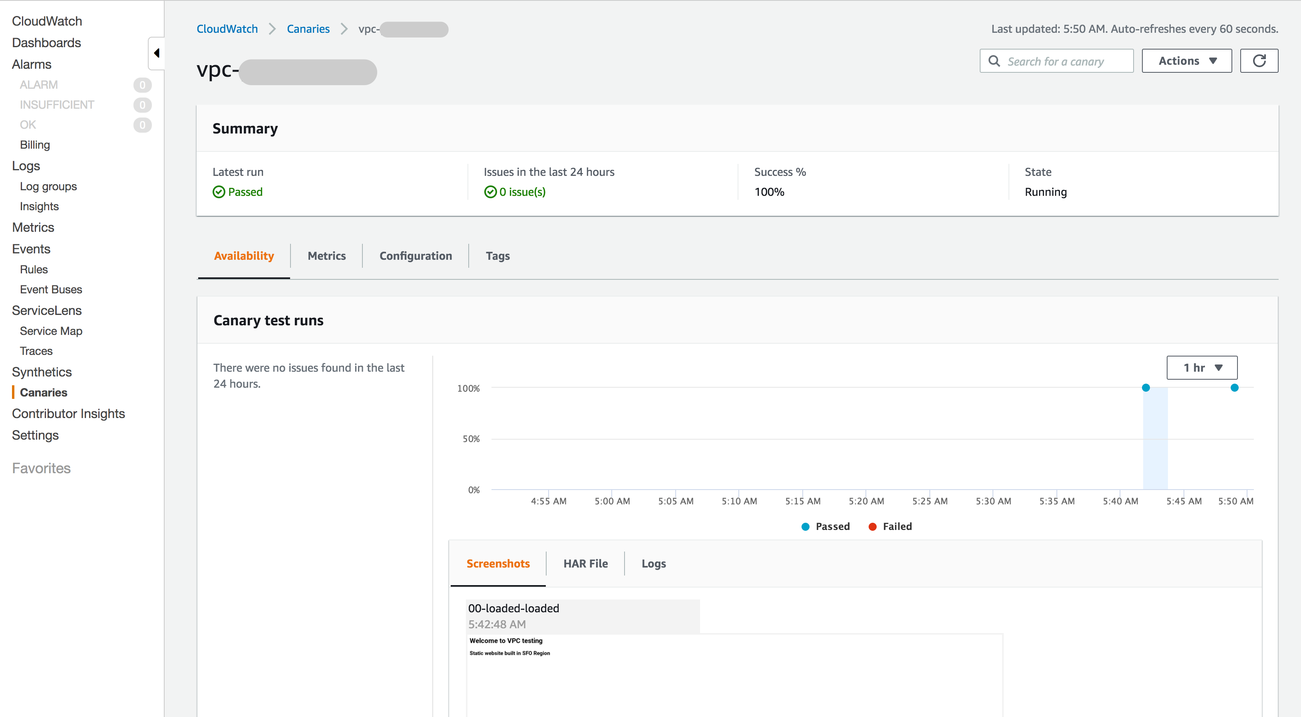Open Log groups in the sidebar
This screenshot has width=1301, height=717.
(48, 187)
